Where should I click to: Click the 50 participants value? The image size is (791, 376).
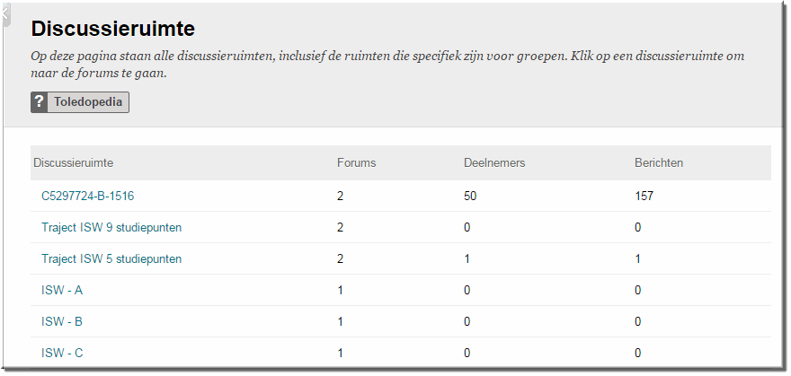point(470,197)
